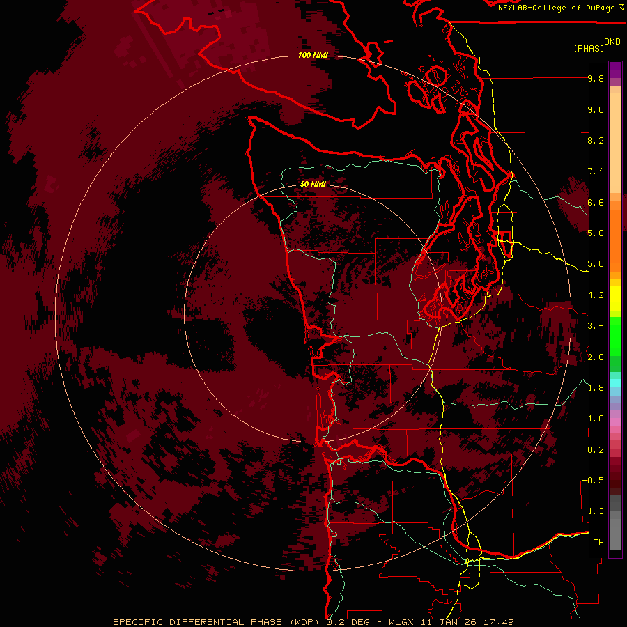627x627 pixels.
Task: Click the 7.4 legend value
Action: click(x=596, y=171)
